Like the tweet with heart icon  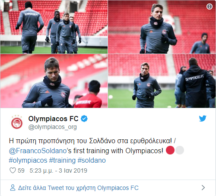coord(13,170)
